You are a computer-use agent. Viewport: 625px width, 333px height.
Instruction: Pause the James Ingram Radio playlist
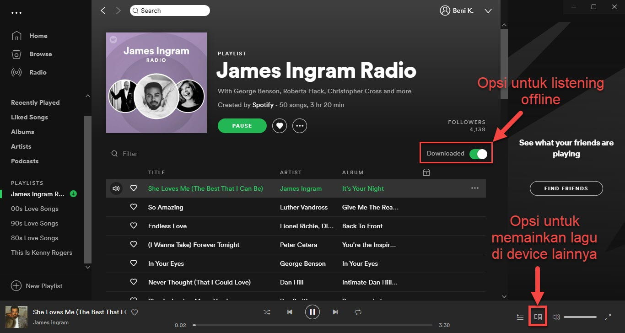242,126
